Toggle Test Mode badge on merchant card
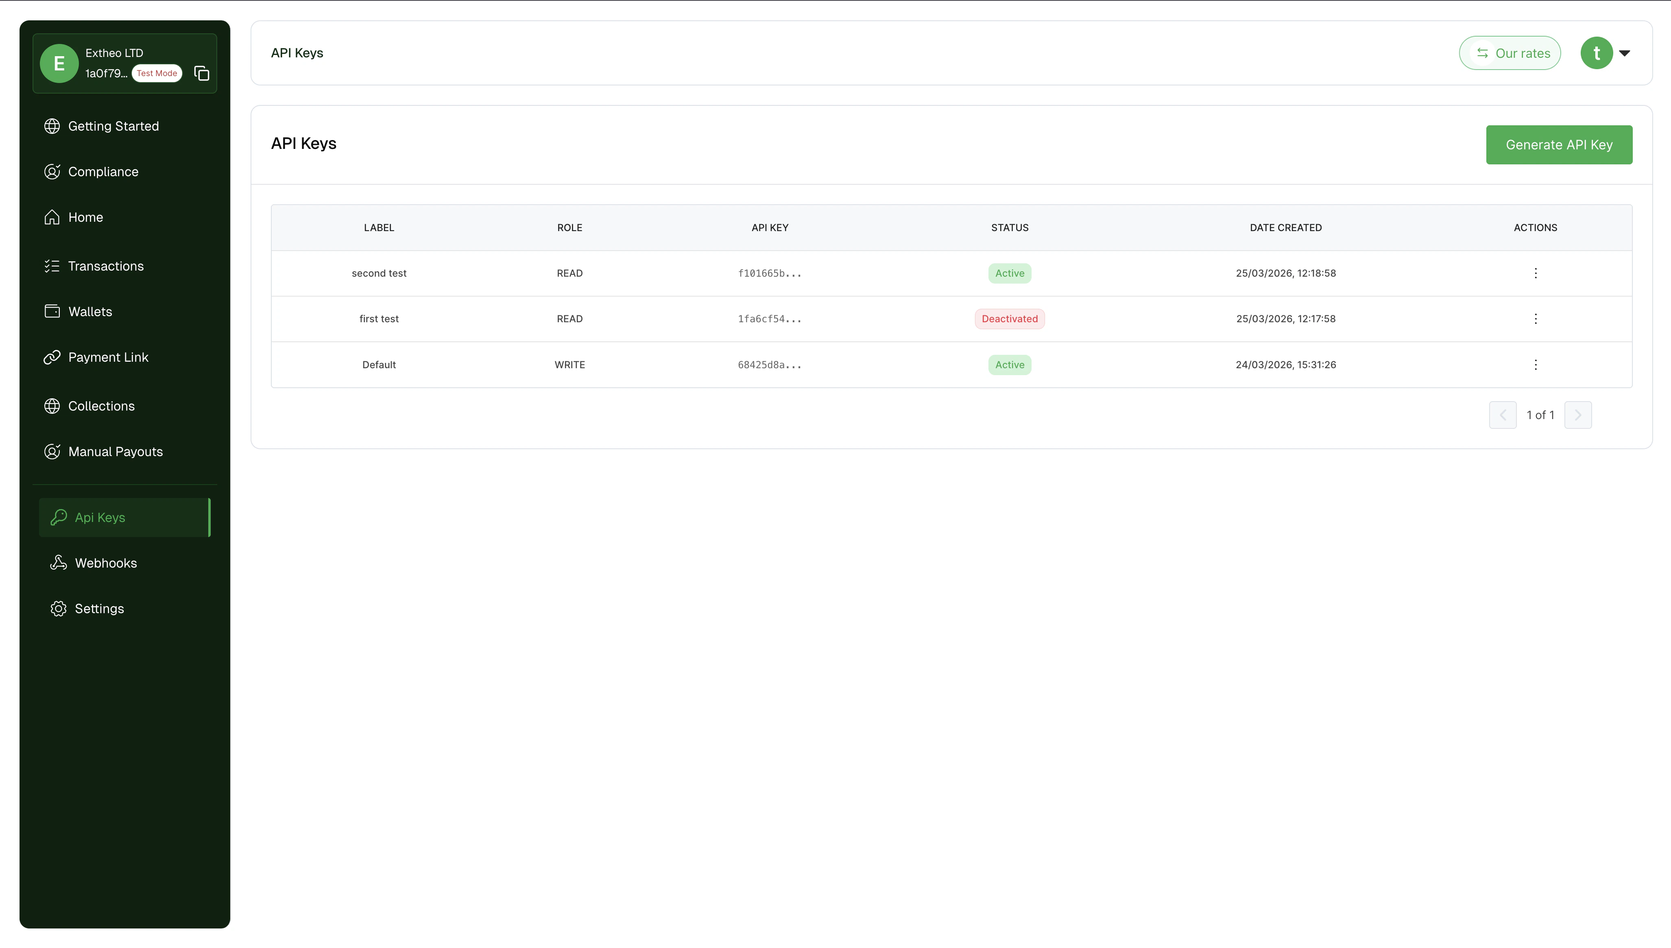Image resolution: width=1671 pixels, height=948 pixels. coord(156,73)
